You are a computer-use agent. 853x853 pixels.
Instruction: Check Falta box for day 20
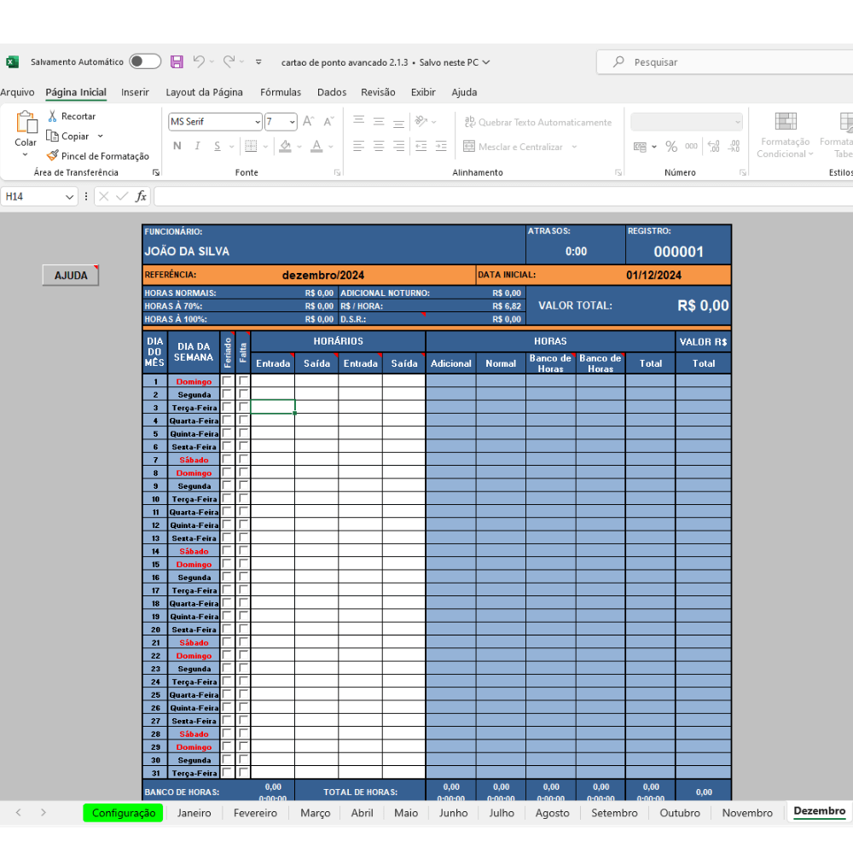(243, 629)
